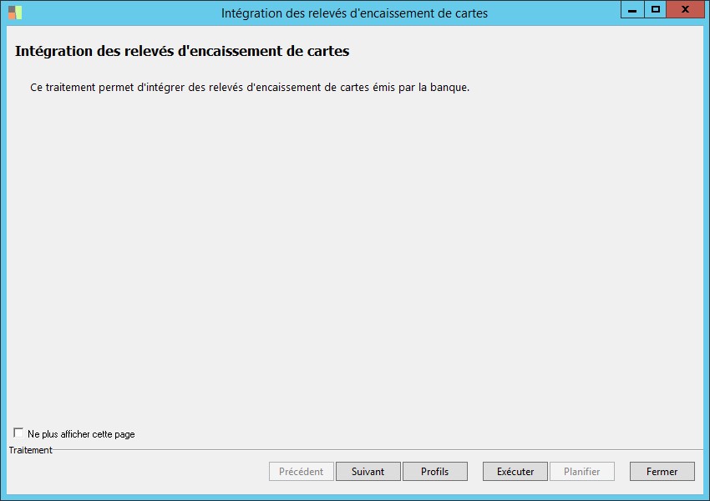Image resolution: width=710 pixels, height=501 pixels.
Task: Tick the Ne plus afficher cette page checkbox
Action: coord(18,433)
